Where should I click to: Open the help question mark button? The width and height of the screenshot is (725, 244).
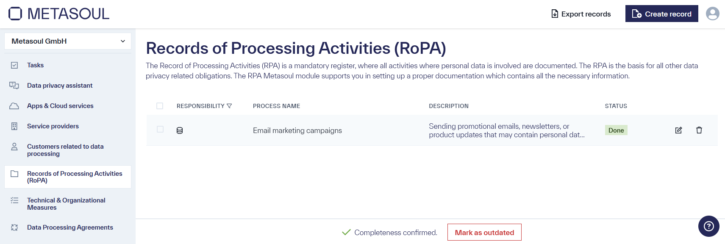pos(709,226)
